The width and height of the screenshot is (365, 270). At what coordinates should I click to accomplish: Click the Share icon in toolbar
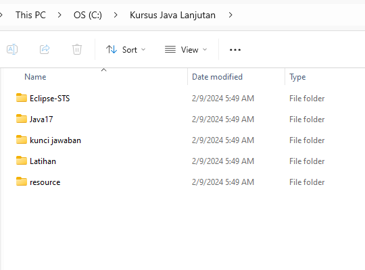coord(45,49)
